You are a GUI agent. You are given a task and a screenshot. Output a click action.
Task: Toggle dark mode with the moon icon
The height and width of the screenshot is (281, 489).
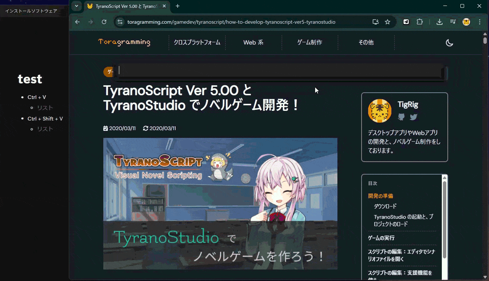coord(449,43)
